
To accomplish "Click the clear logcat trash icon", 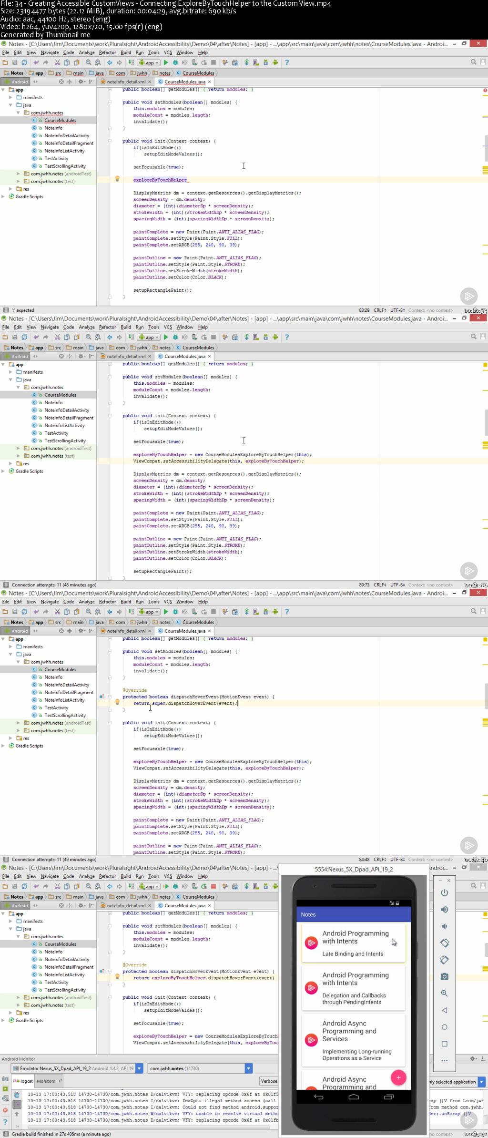I will click(x=17, y=1095).
